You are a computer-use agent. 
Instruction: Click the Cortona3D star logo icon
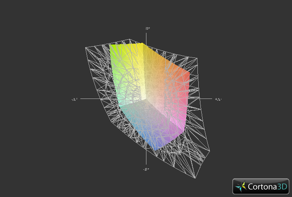[241, 187]
